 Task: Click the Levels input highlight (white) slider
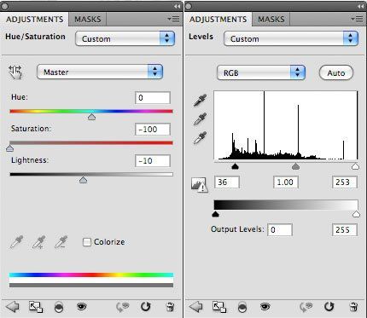355,166
